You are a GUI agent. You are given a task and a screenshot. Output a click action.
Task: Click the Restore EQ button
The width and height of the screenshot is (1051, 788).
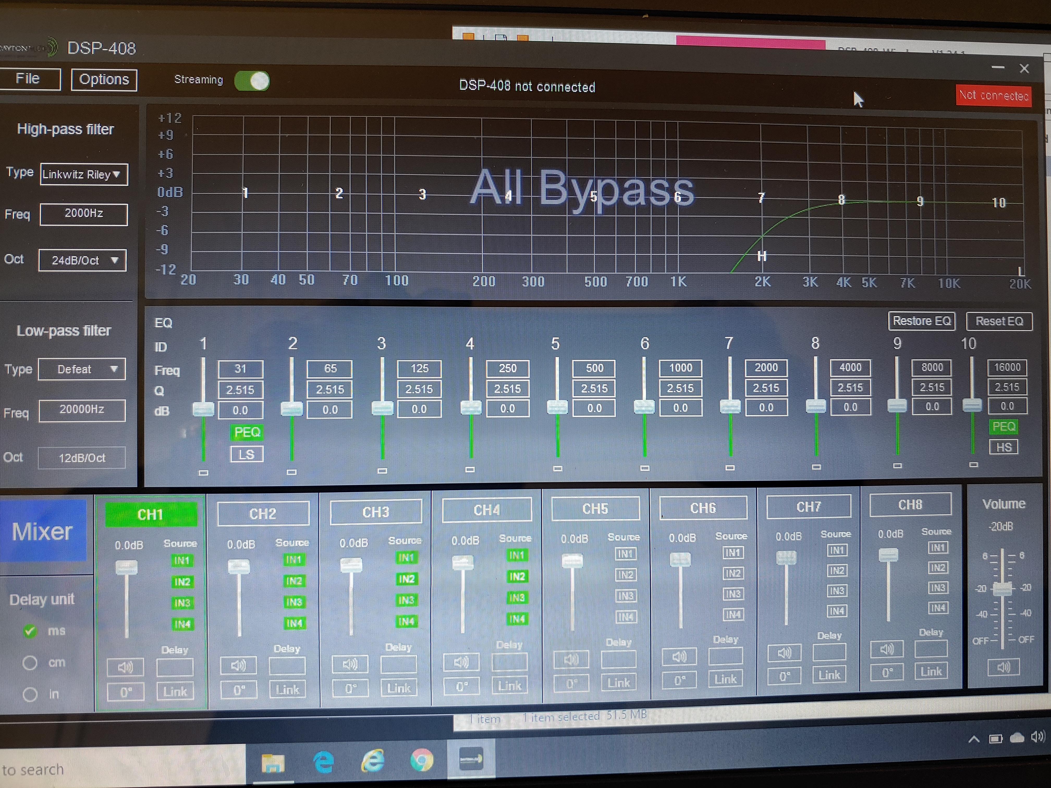[922, 321]
